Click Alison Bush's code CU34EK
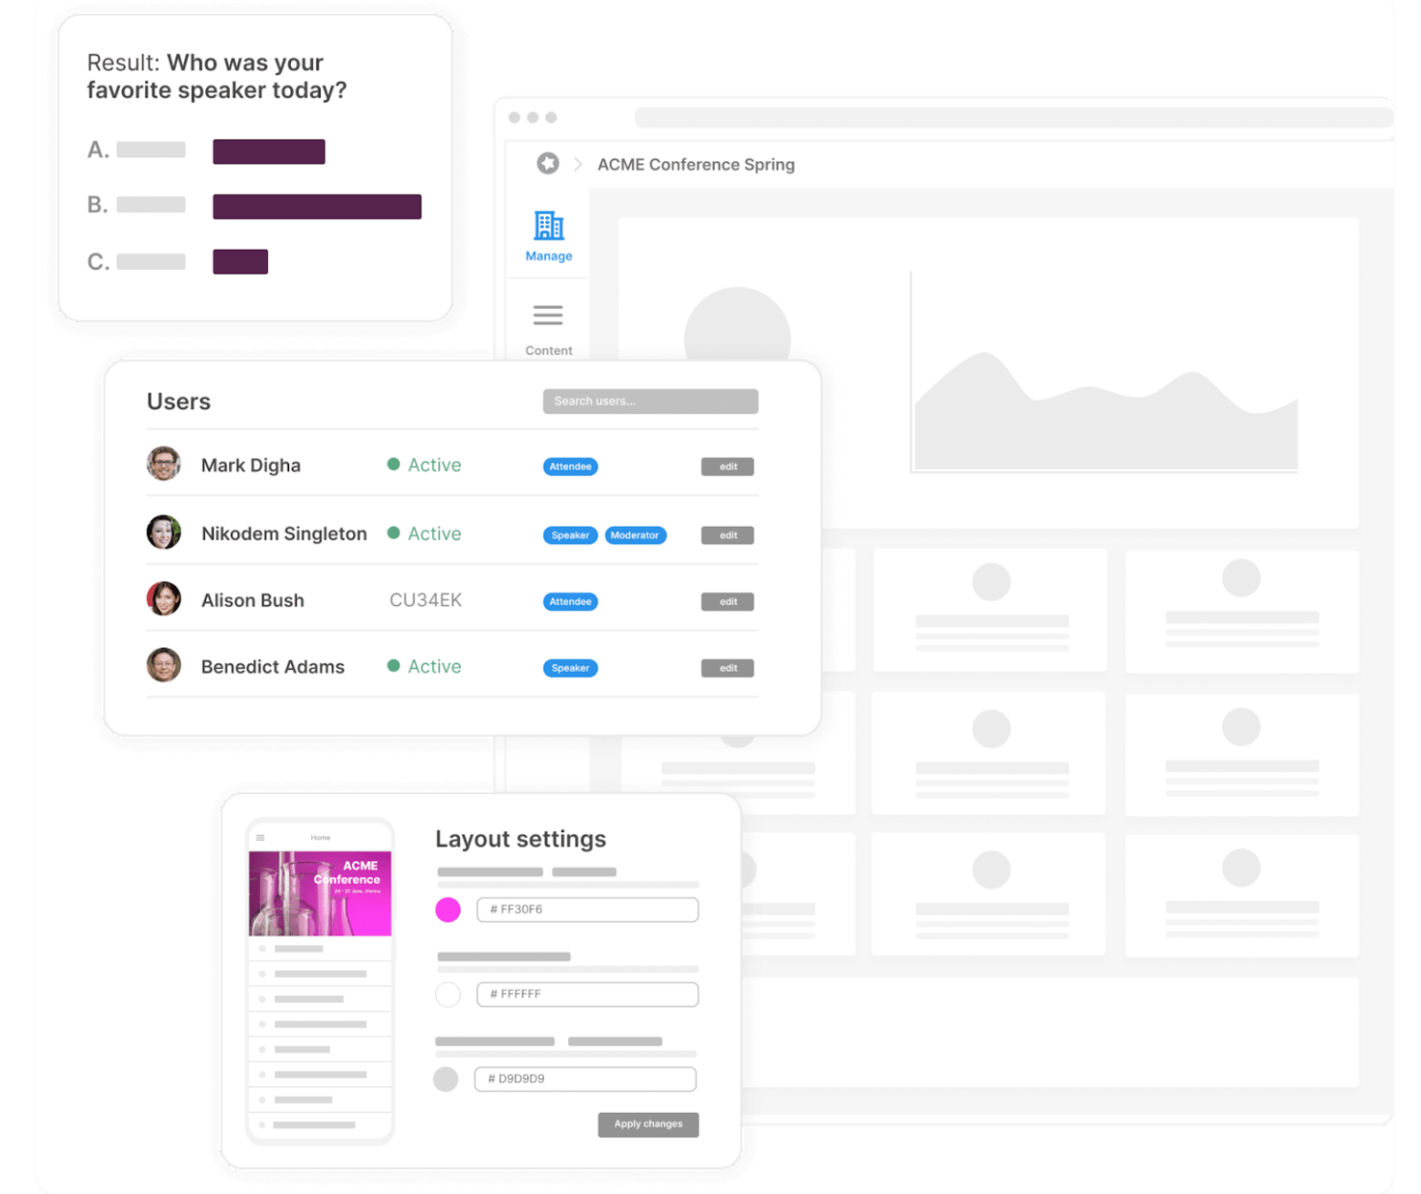 [425, 601]
